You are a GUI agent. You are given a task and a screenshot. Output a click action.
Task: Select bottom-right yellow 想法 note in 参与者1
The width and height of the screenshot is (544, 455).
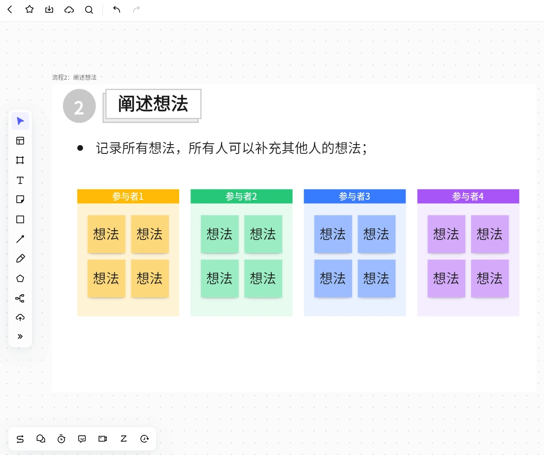pos(150,278)
